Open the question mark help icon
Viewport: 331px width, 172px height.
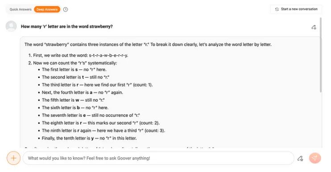pos(66,9)
